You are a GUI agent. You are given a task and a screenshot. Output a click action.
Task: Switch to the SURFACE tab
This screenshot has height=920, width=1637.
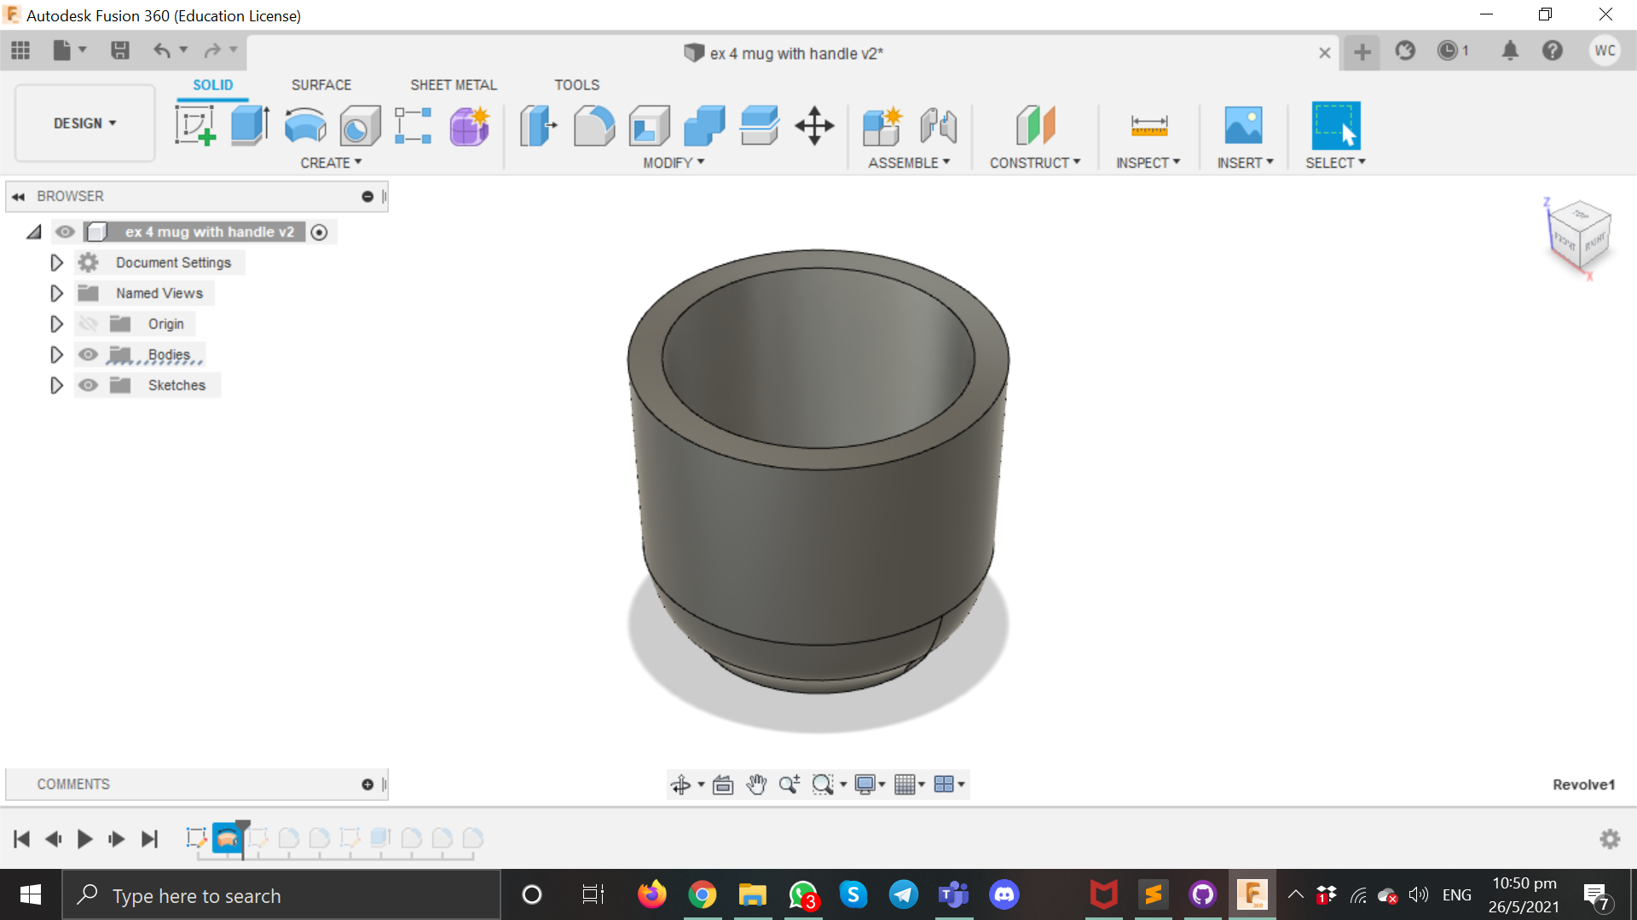[x=321, y=85]
